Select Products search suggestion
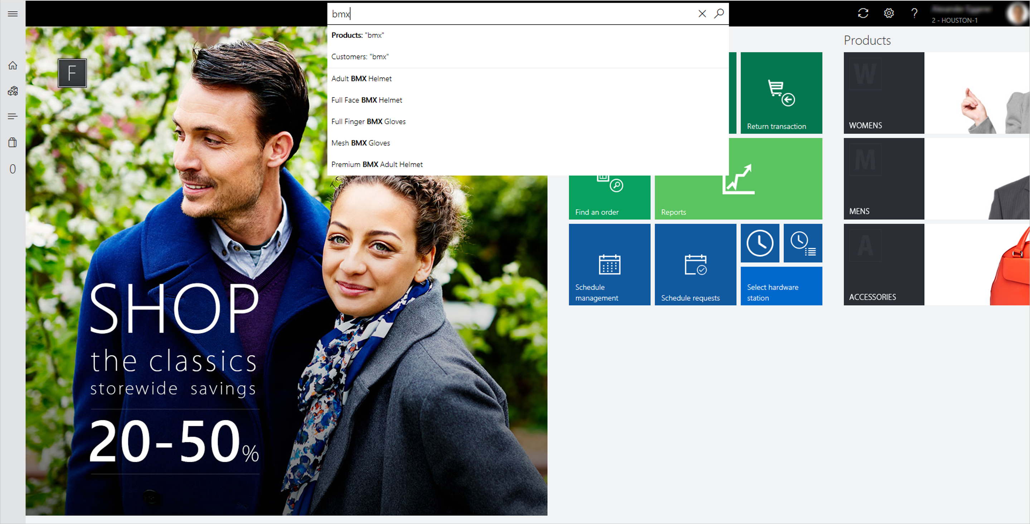This screenshot has width=1030, height=524. [358, 35]
